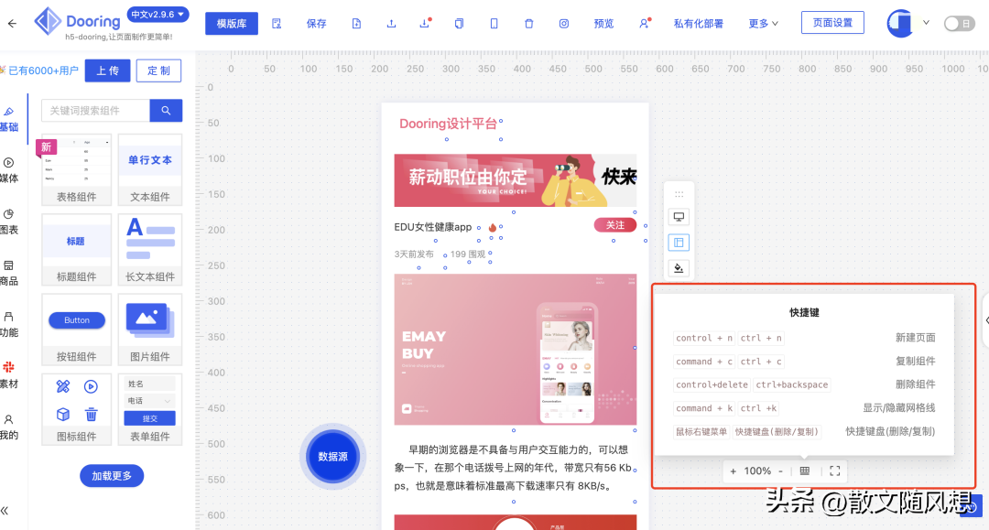Image resolution: width=989 pixels, height=530 pixels.
Task: Click the download file icon
Action: click(x=356, y=23)
